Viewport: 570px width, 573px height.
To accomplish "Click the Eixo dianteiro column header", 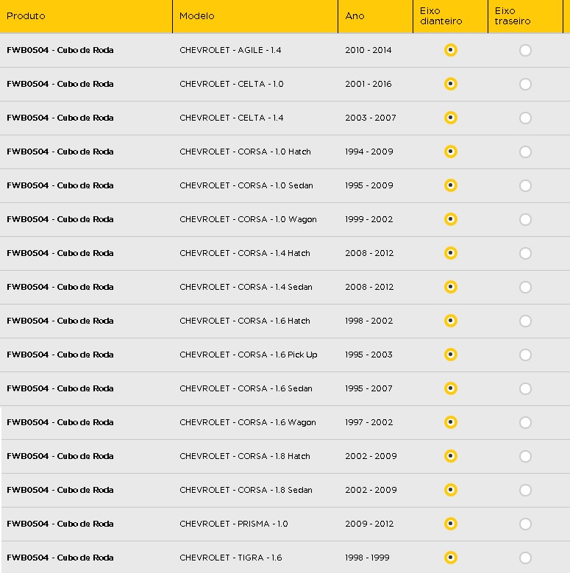I will point(451,16).
